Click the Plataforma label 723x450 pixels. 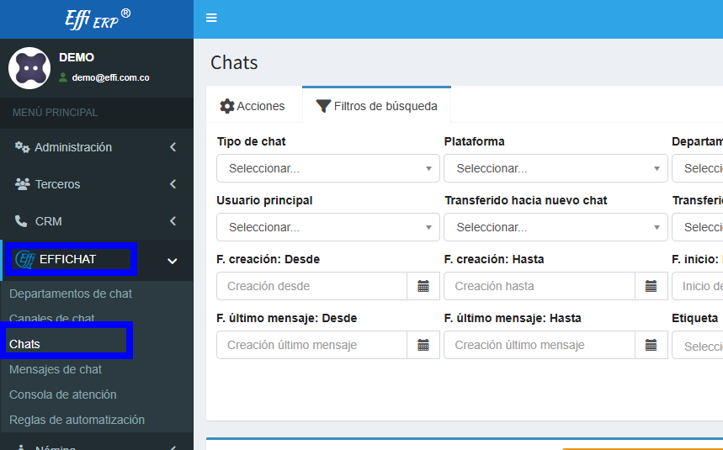pos(475,141)
